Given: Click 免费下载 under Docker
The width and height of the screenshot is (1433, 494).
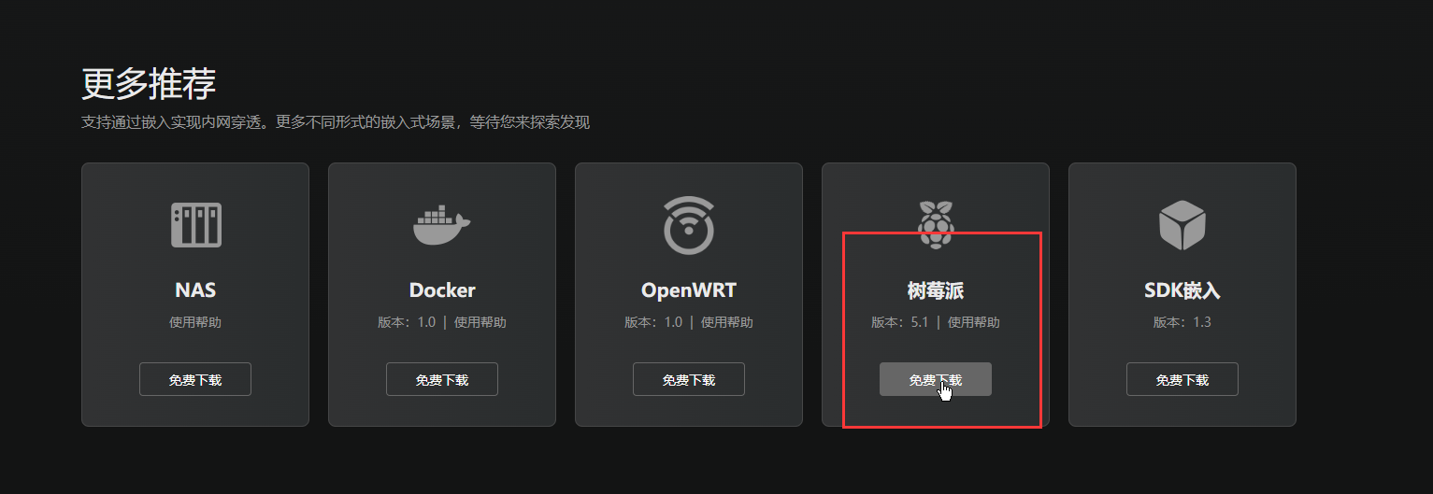Looking at the screenshot, I should coord(442,379).
